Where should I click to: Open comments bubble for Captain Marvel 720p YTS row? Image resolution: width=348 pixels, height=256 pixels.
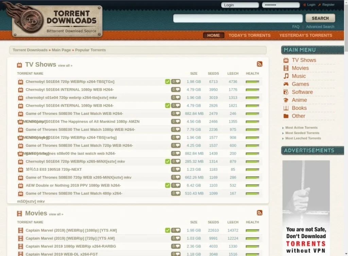176,238
